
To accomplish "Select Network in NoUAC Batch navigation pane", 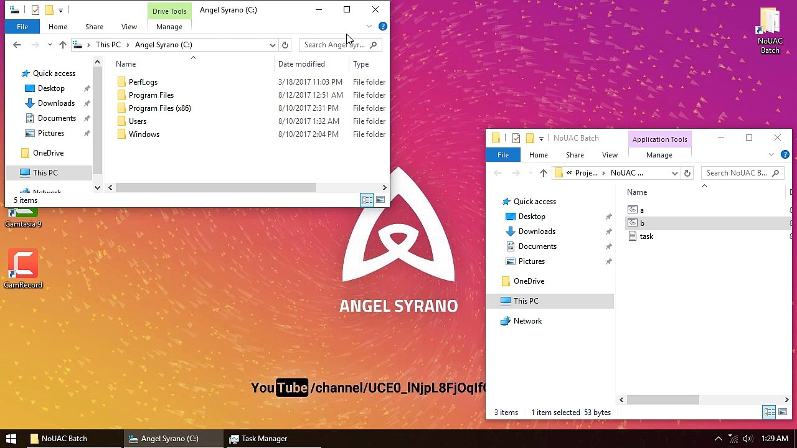I will coord(527,321).
